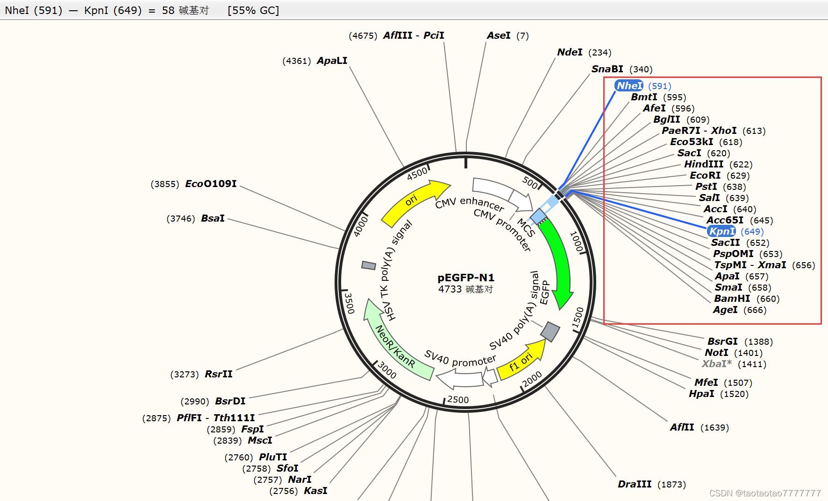Screen dimensions: 828x501
Task: Select the BsrGI (1388) label
Action: 740,341
